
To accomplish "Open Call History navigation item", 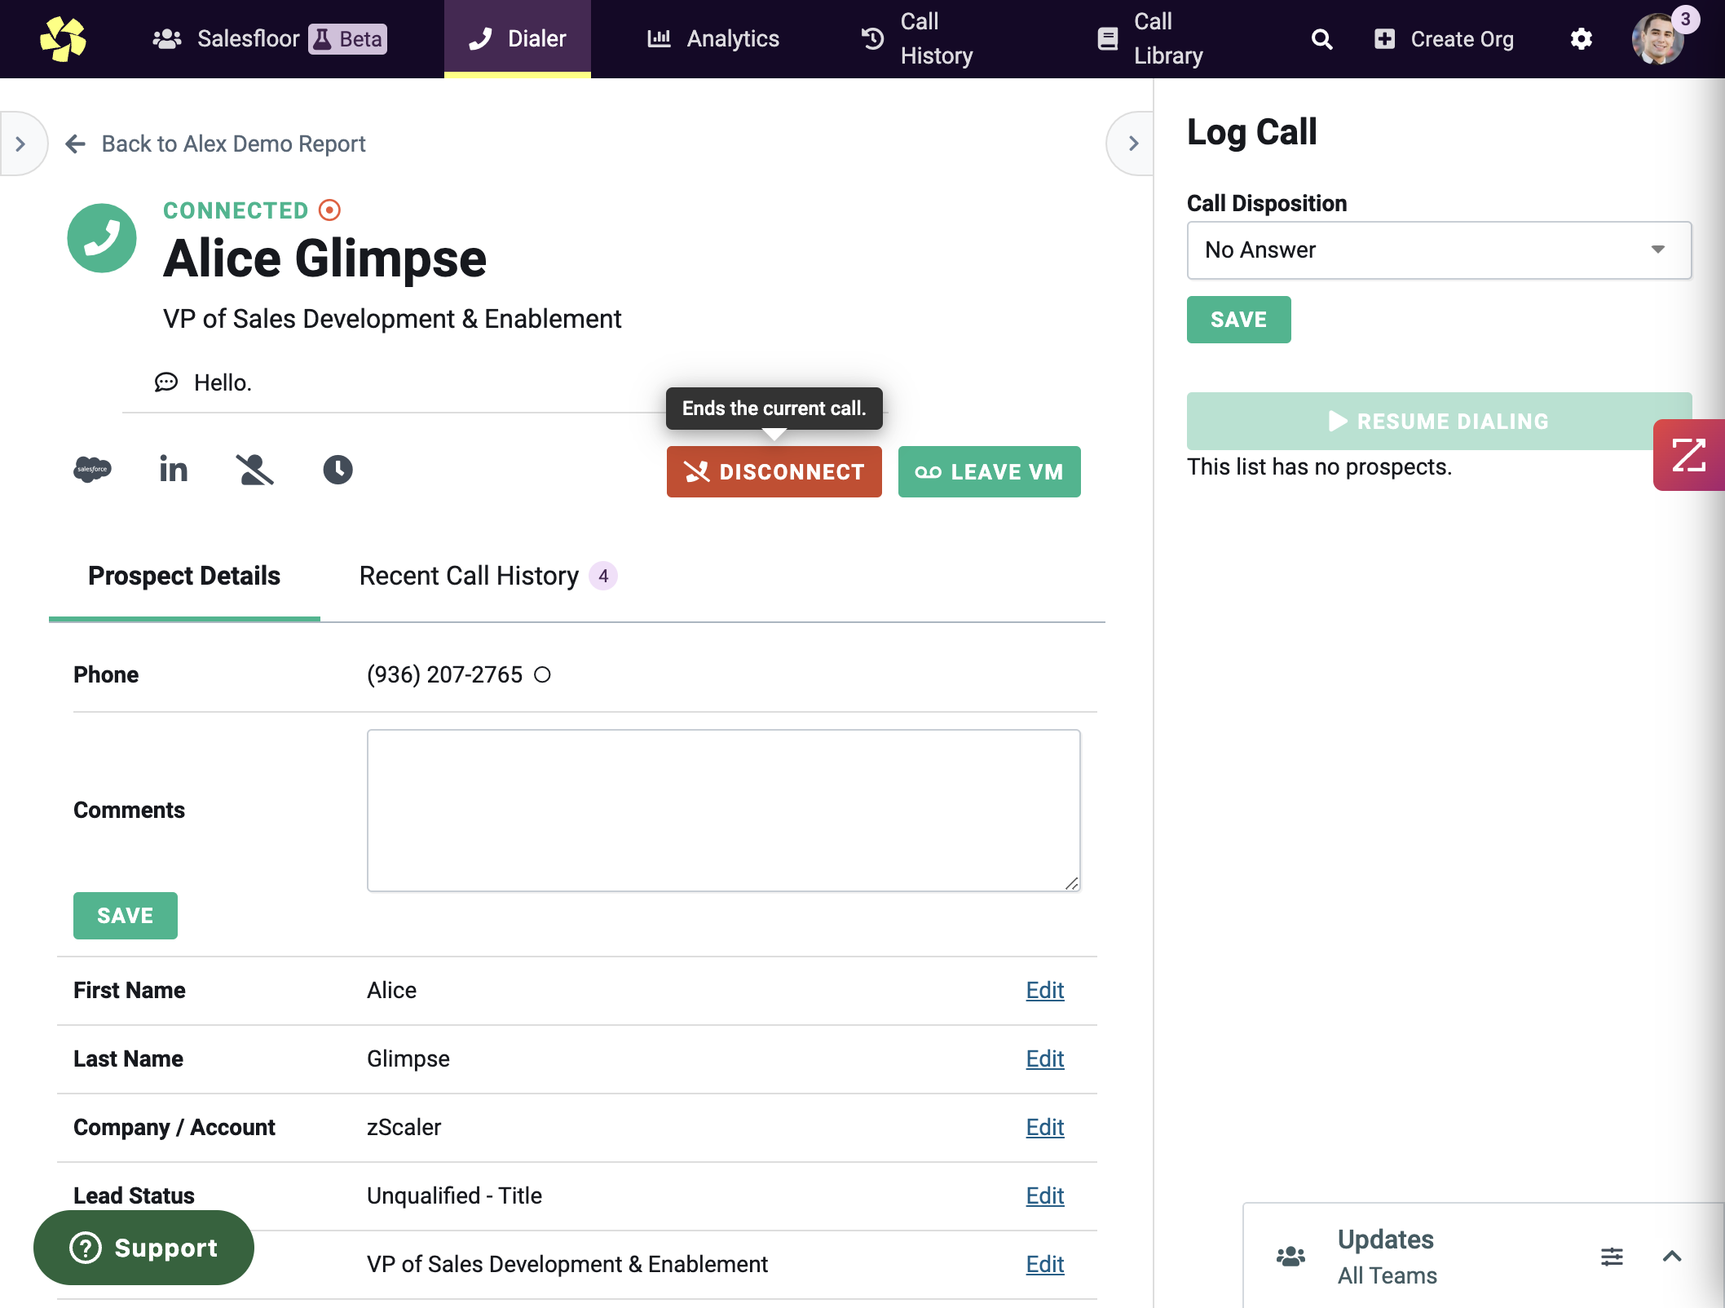I will tap(917, 39).
